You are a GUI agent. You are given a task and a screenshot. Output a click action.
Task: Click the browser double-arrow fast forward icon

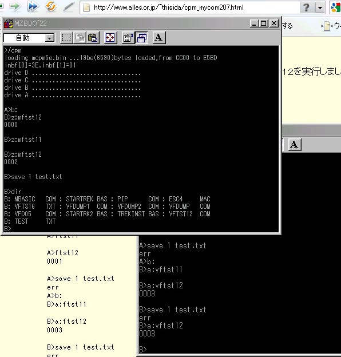pyautogui.click(x=33, y=6)
